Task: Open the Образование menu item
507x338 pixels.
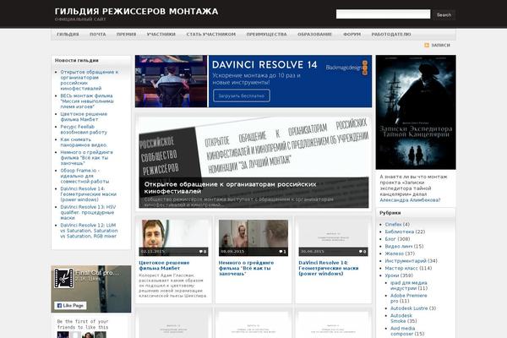Action: 314,35
